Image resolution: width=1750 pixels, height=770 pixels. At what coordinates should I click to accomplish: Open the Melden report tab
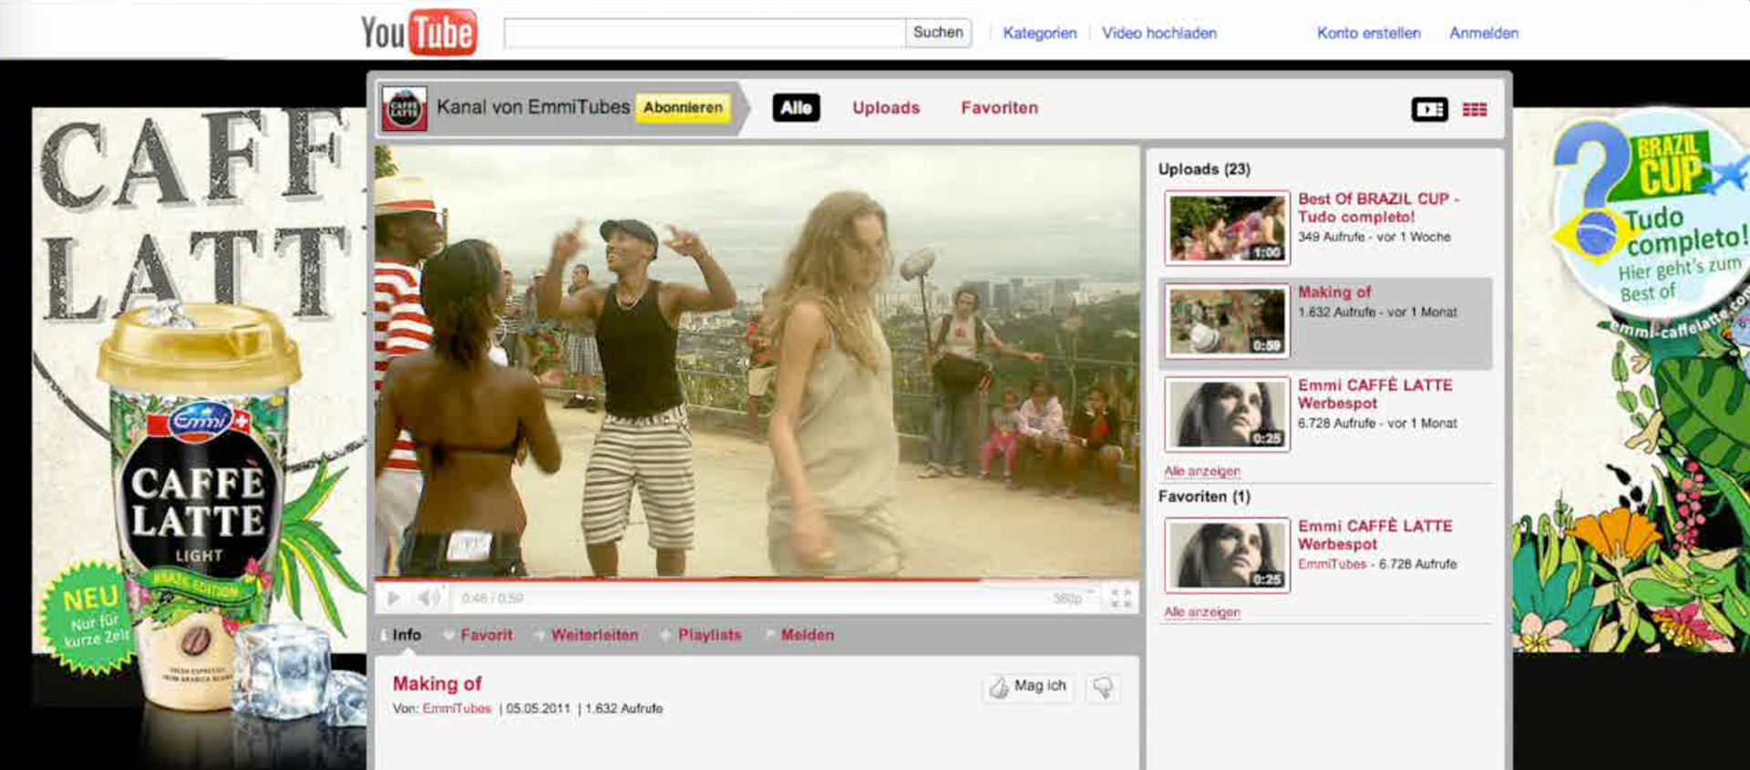[x=807, y=635]
